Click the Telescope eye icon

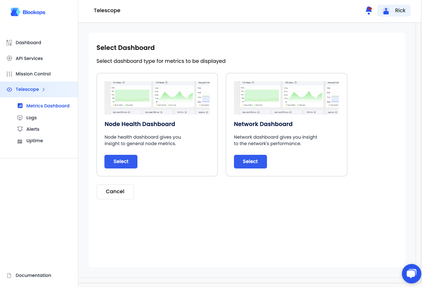(x=9, y=89)
